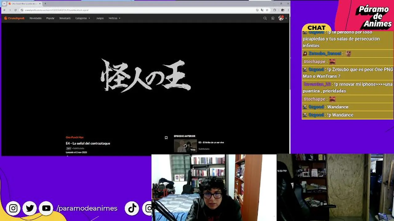394x221 pixels.
Task: Select the One-Punch Man browser tab
Action: point(25,4)
